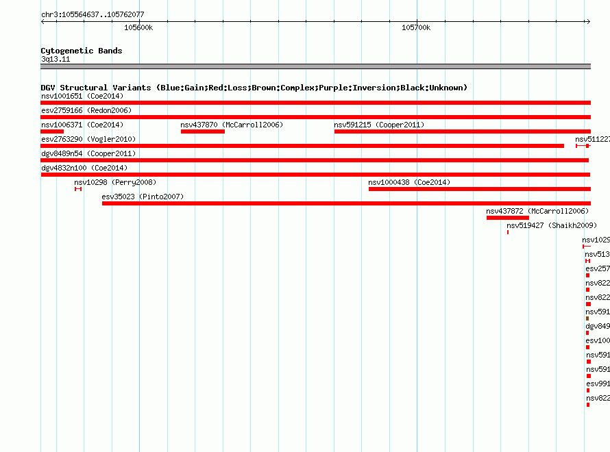Click the tiny red marker under nsv10298
610x452 pixels.
point(78,189)
